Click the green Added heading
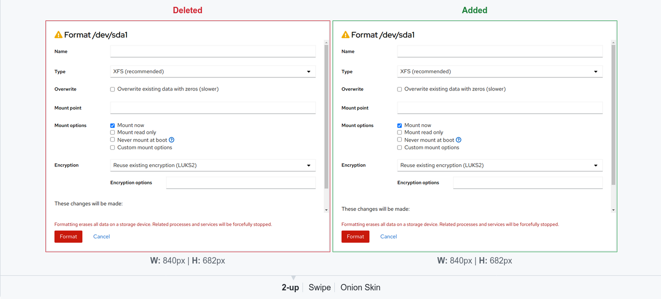661x299 pixels. [x=474, y=10]
